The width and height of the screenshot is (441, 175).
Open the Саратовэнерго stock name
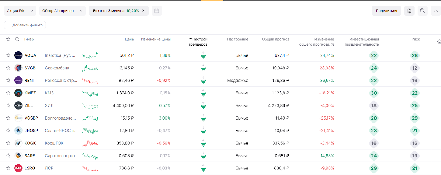click(60, 156)
